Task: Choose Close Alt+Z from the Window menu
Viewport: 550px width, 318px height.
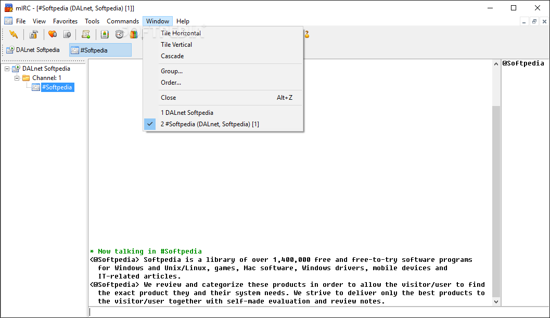Action: pyautogui.click(x=223, y=98)
